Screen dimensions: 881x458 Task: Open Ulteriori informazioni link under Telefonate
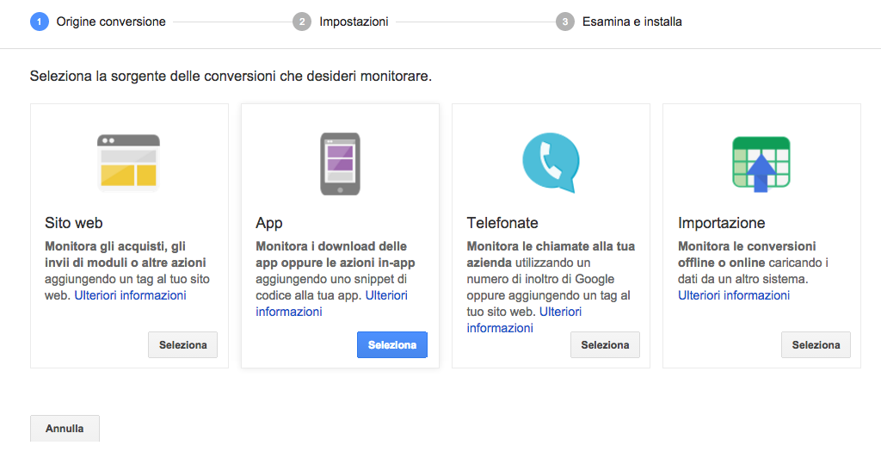[x=560, y=312]
